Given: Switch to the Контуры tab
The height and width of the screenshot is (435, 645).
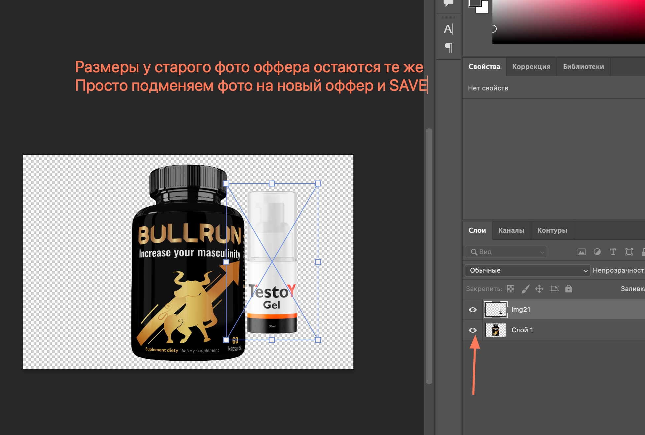Looking at the screenshot, I should coord(552,230).
